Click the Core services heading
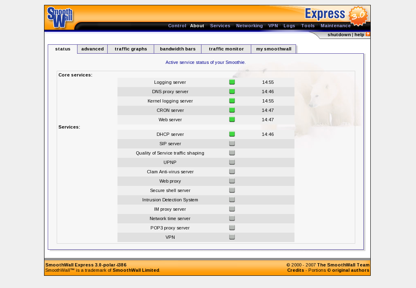The width and height of the screenshot is (416, 288). [x=75, y=75]
